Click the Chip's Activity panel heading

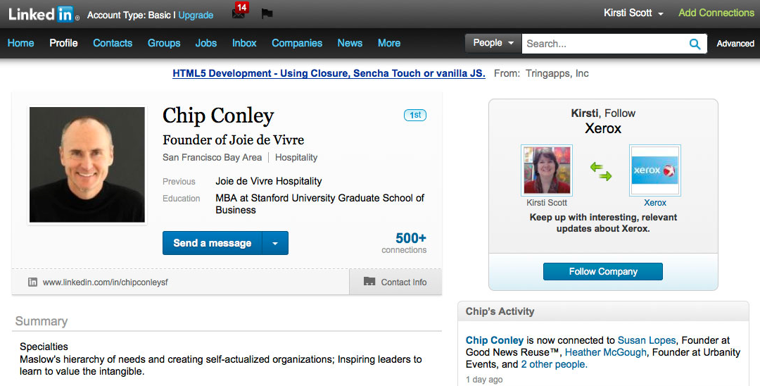click(x=500, y=311)
